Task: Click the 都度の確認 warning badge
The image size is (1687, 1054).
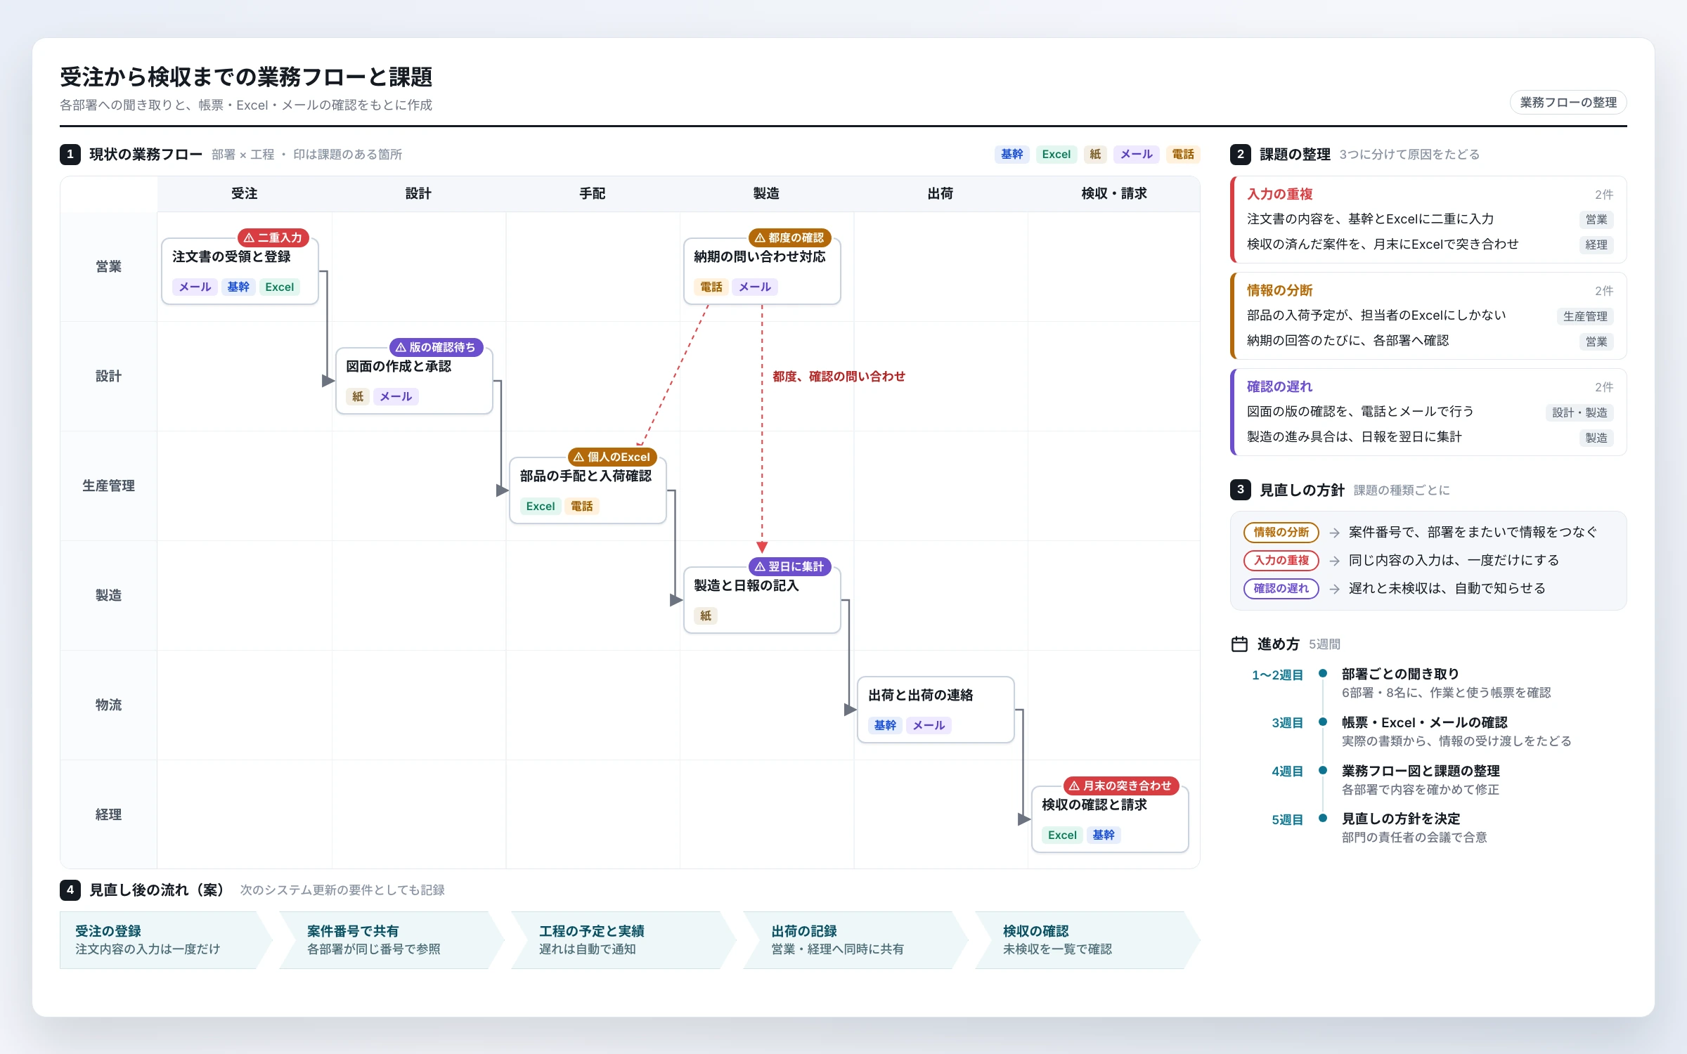Action: tap(789, 238)
